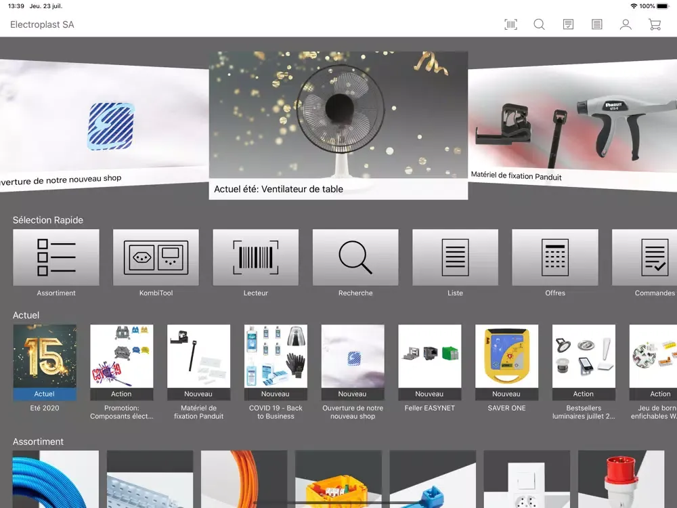The height and width of the screenshot is (508, 677).
Task: Open the Recherche search tile
Action: tap(355, 257)
